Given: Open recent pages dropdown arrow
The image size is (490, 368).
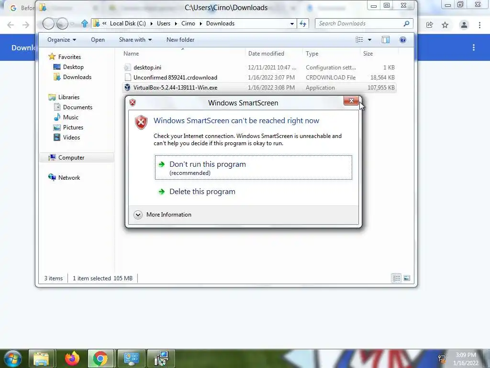Looking at the screenshot, I should tap(72, 23).
